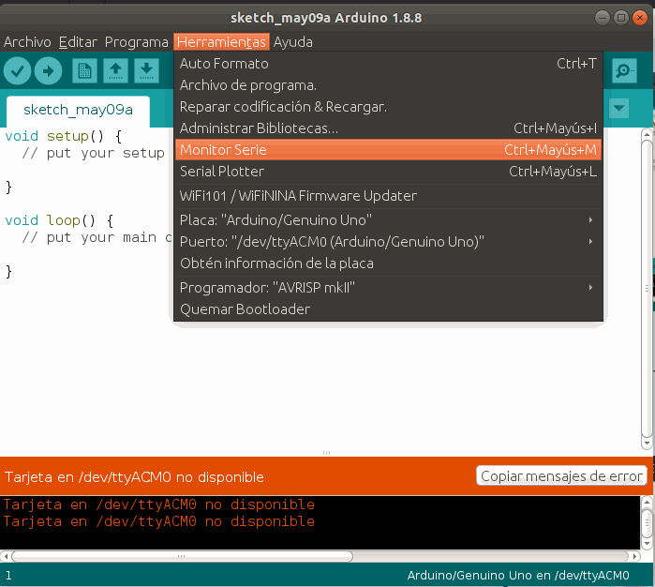The width and height of the screenshot is (655, 587).
Task: Open Serial Monitor magnifier icon in toolbar
Action: coord(624,70)
